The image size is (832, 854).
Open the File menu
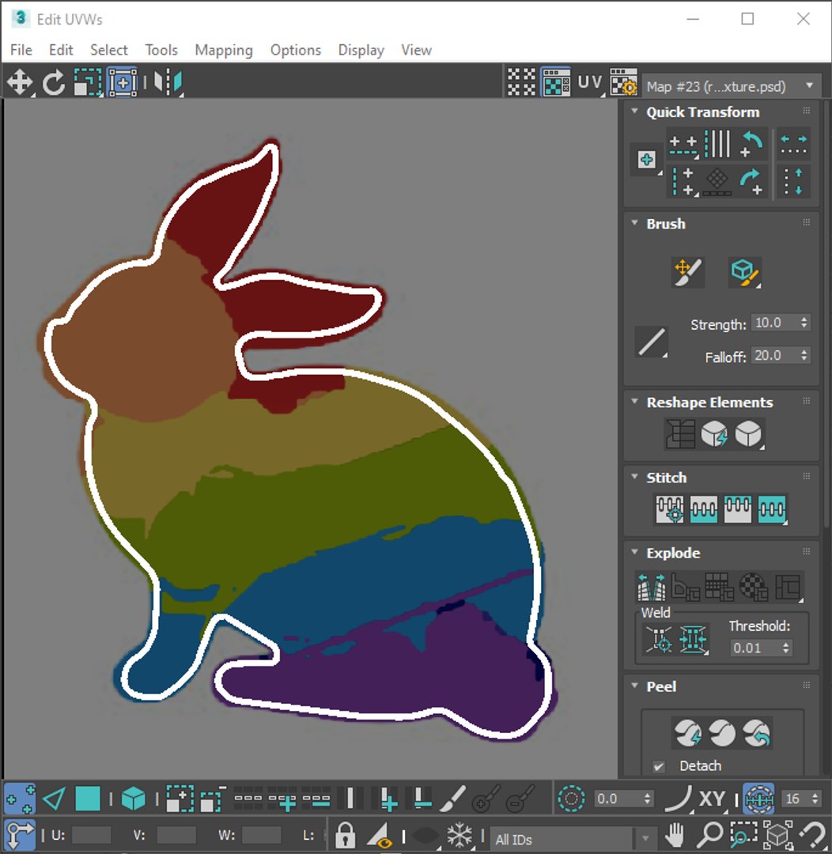point(21,50)
